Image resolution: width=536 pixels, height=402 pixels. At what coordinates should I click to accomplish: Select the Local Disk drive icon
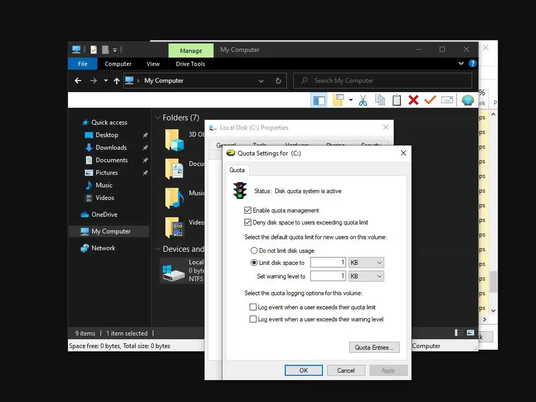173,272
